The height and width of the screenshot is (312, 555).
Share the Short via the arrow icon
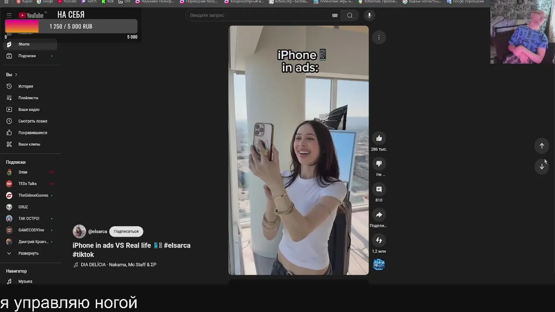point(379,215)
